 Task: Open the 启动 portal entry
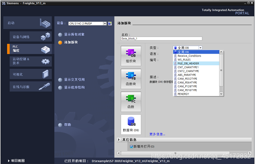pos(27,23)
